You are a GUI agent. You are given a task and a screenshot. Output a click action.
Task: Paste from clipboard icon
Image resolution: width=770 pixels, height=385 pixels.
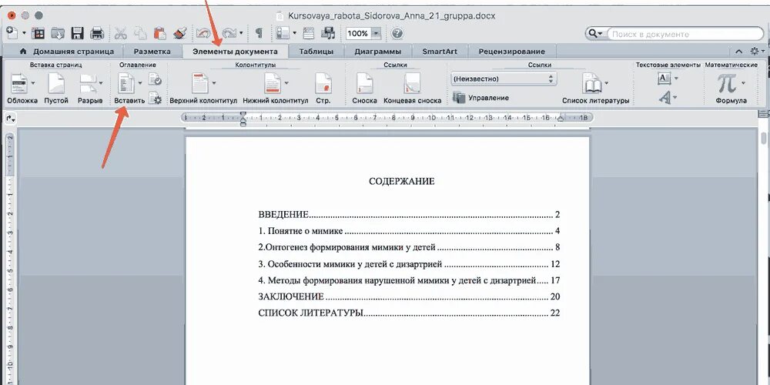pyautogui.click(x=159, y=33)
